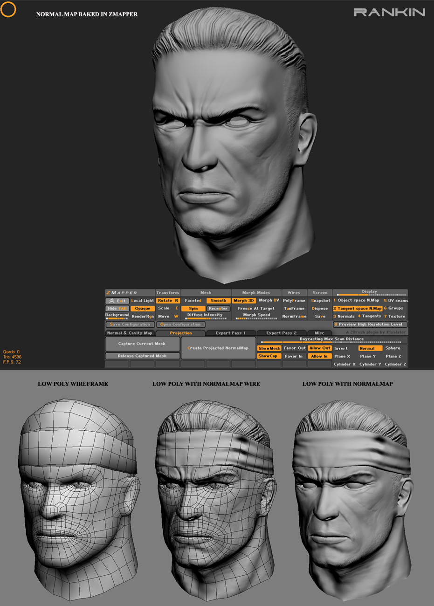Select the Cylinder Z projection mode
The height and width of the screenshot is (606, 434).
pyautogui.click(x=395, y=364)
